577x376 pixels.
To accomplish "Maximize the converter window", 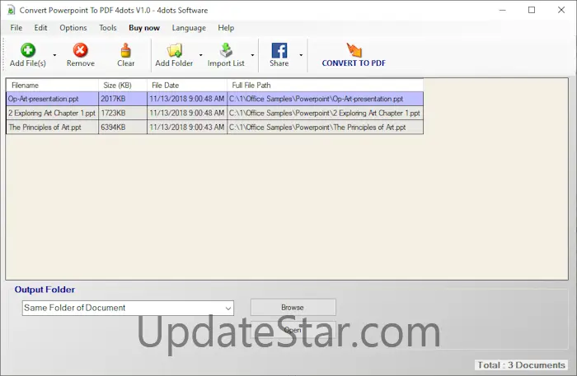I will tap(532, 10).
